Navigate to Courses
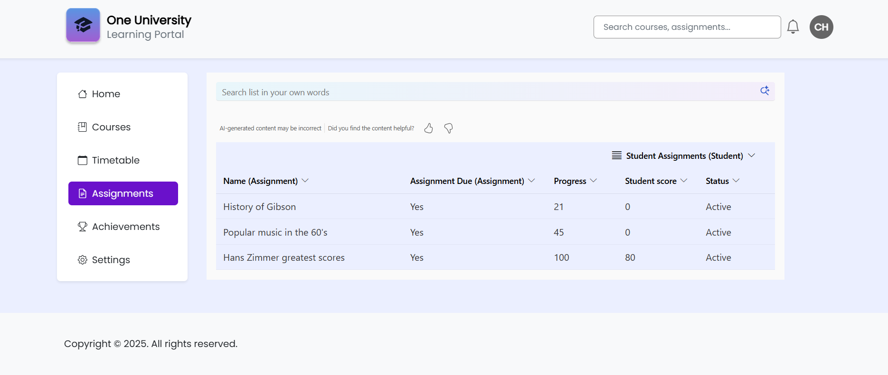Screen dimensions: 888x375 pyautogui.click(x=111, y=127)
